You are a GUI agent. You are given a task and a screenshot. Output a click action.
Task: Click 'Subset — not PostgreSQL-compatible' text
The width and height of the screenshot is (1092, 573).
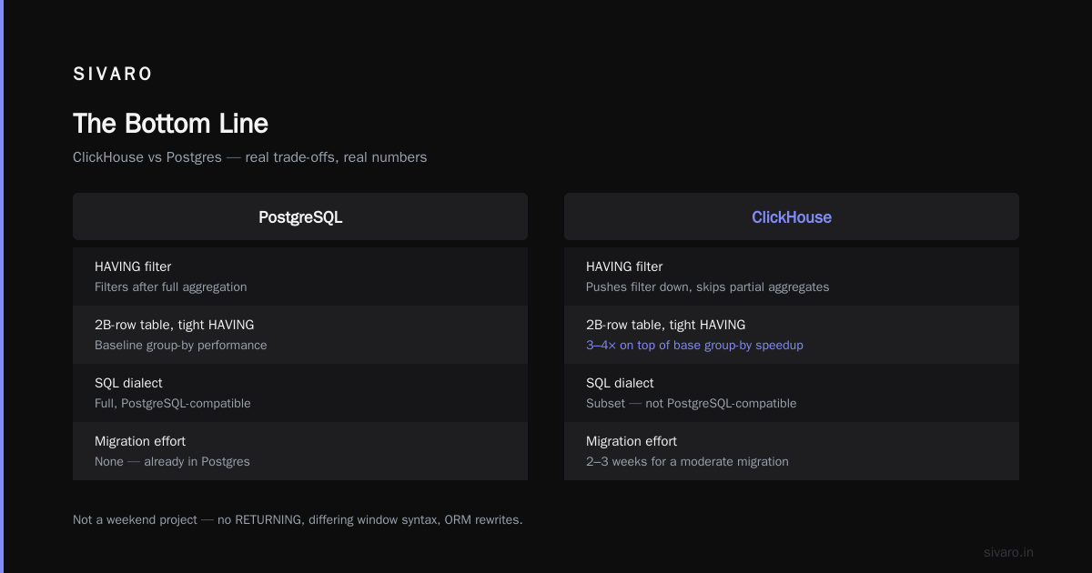[691, 403]
